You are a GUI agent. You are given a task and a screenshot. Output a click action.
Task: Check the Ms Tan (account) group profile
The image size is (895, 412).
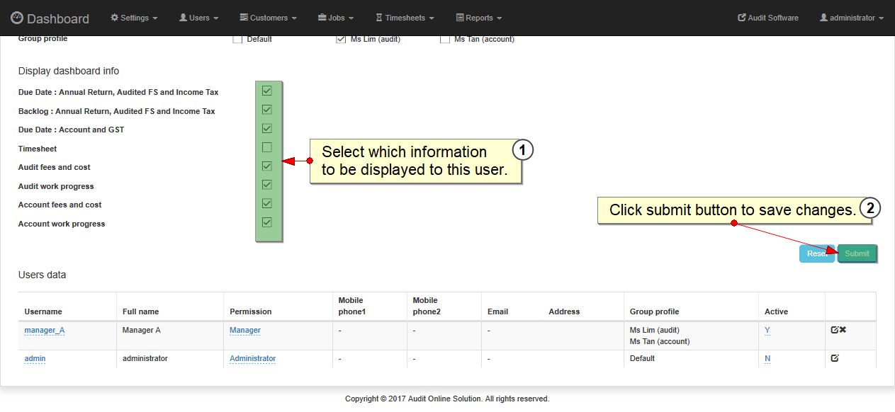coord(445,39)
